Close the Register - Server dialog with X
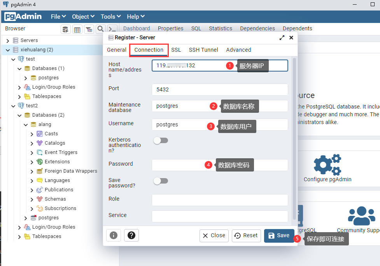Viewport: 380px width, 266px height. [291, 38]
